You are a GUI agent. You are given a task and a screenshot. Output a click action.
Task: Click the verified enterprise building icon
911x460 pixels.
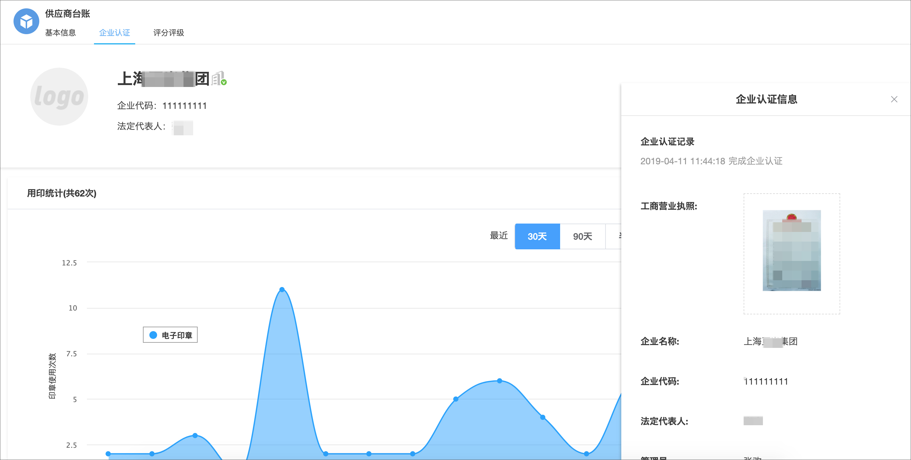[x=219, y=78]
